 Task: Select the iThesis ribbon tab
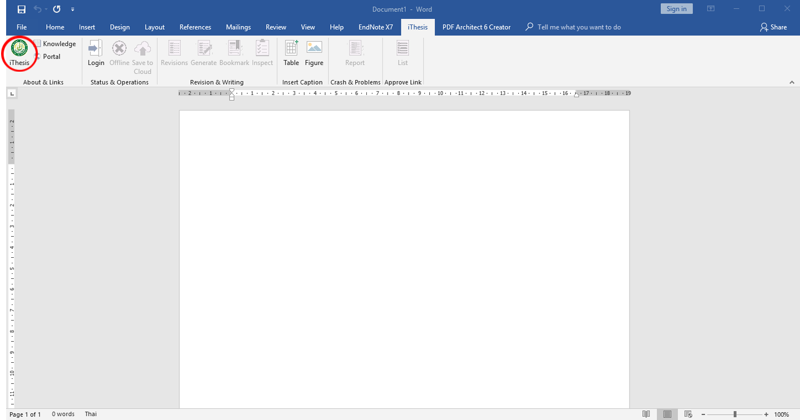pyautogui.click(x=418, y=27)
